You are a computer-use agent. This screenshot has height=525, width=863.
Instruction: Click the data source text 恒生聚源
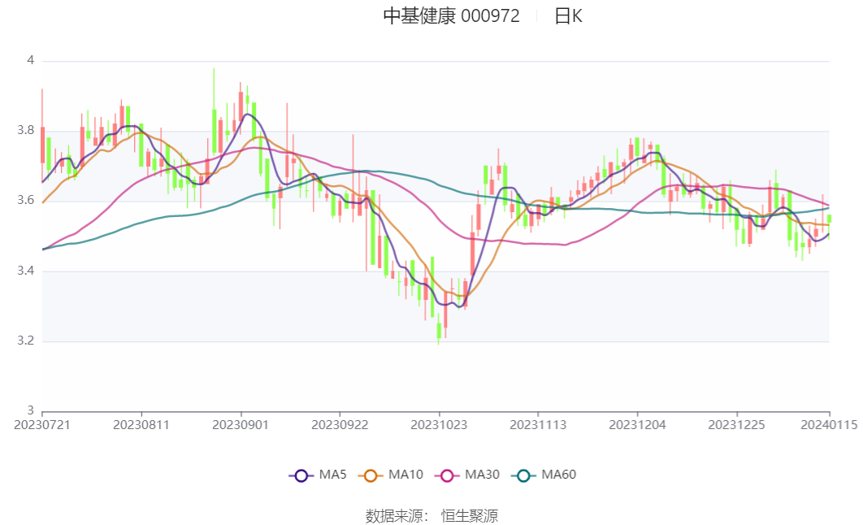tap(470, 515)
